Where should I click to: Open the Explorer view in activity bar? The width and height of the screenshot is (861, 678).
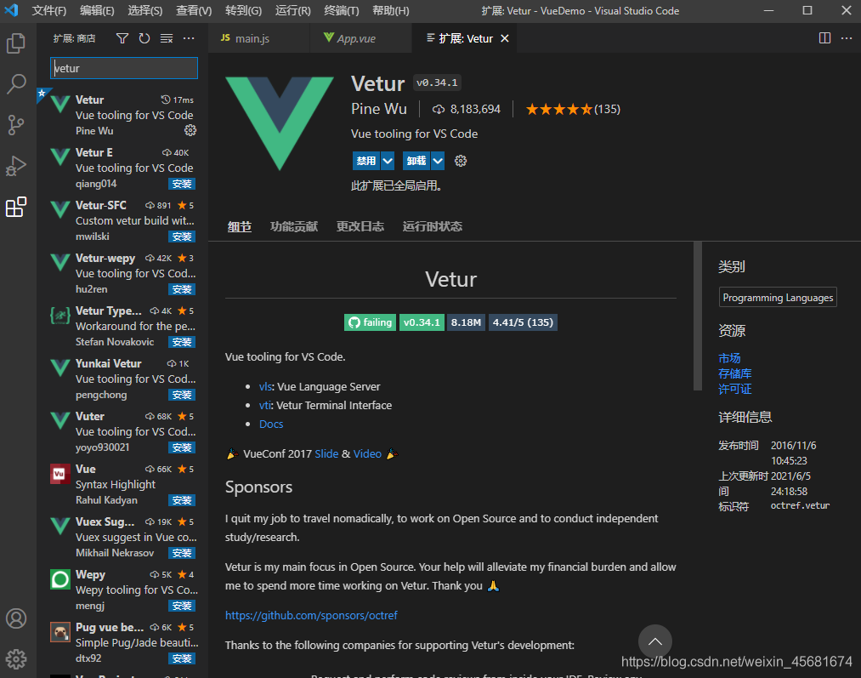[16, 43]
